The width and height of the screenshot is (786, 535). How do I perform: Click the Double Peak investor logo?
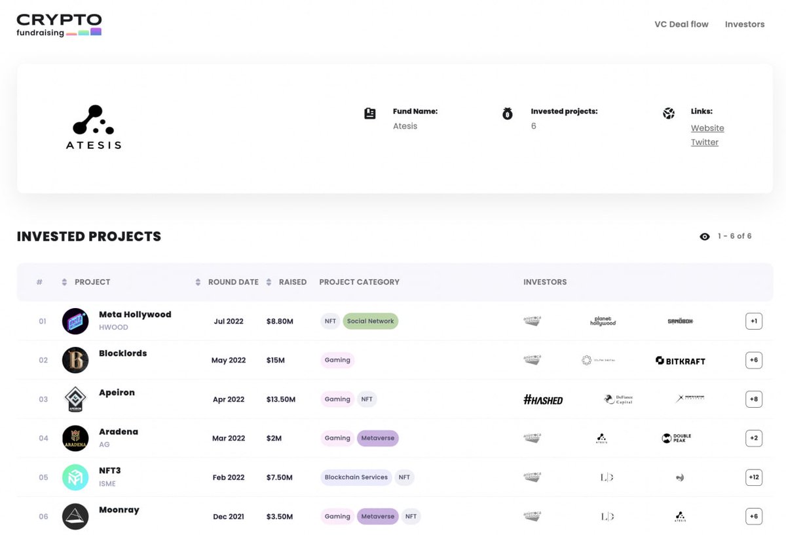tap(677, 438)
